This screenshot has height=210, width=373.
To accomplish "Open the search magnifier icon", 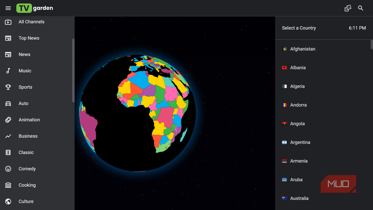I will pyautogui.click(x=361, y=8).
